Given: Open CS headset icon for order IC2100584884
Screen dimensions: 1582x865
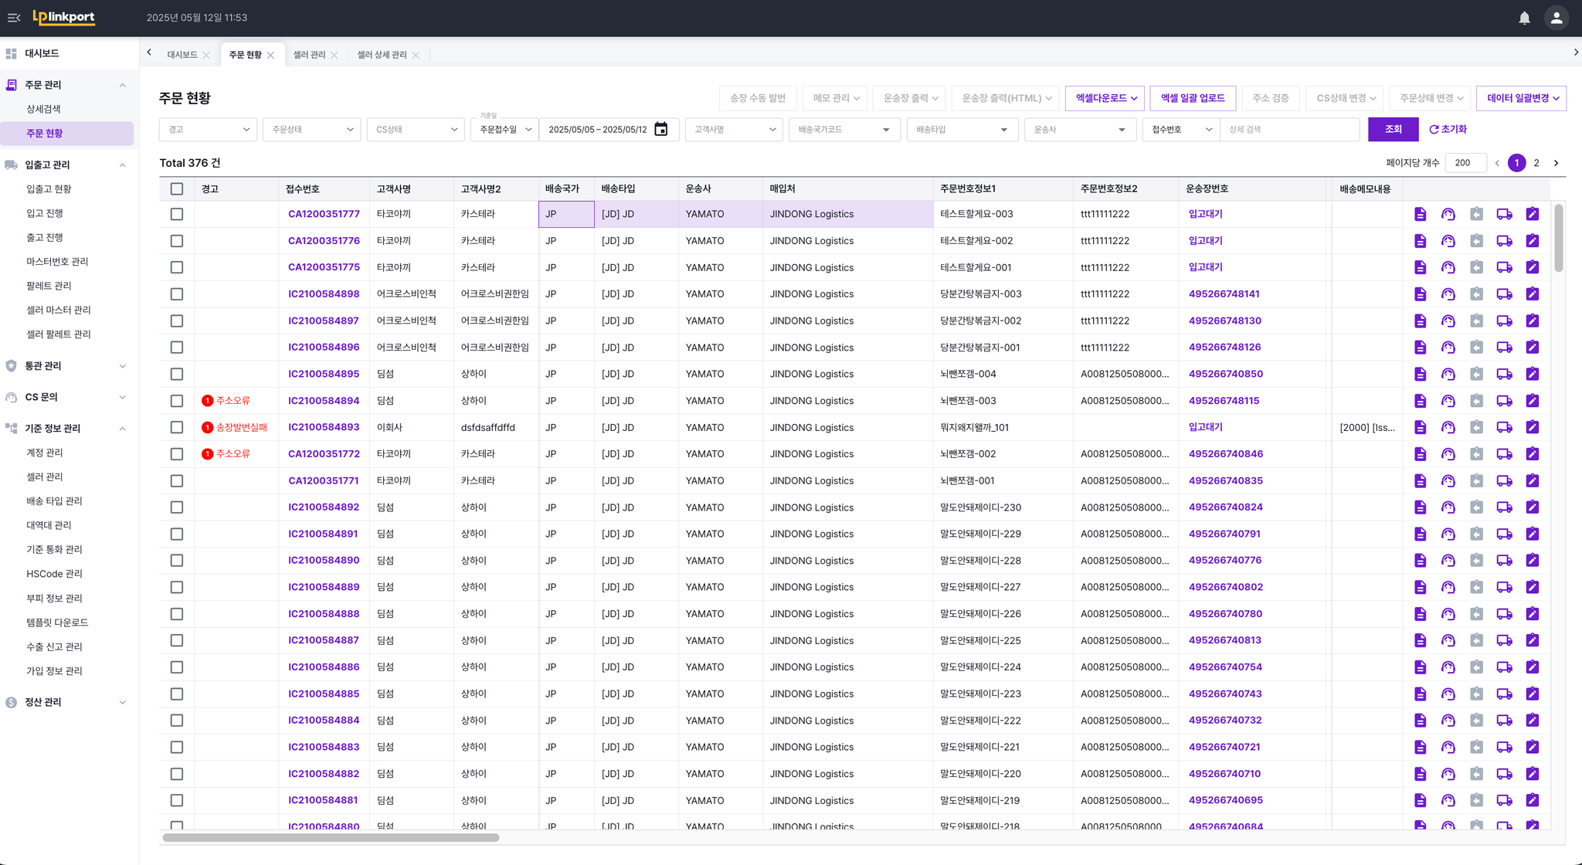Looking at the screenshot, I should 1448,721.
